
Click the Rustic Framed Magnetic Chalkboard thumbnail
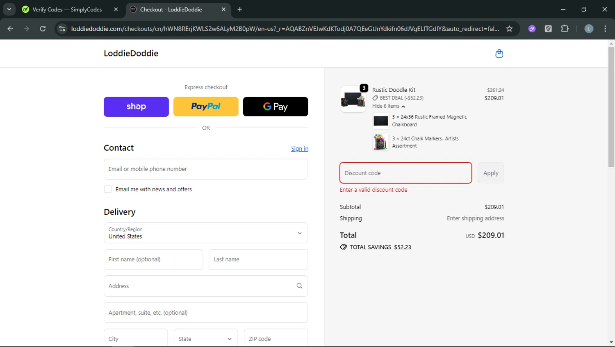(380, 121)
